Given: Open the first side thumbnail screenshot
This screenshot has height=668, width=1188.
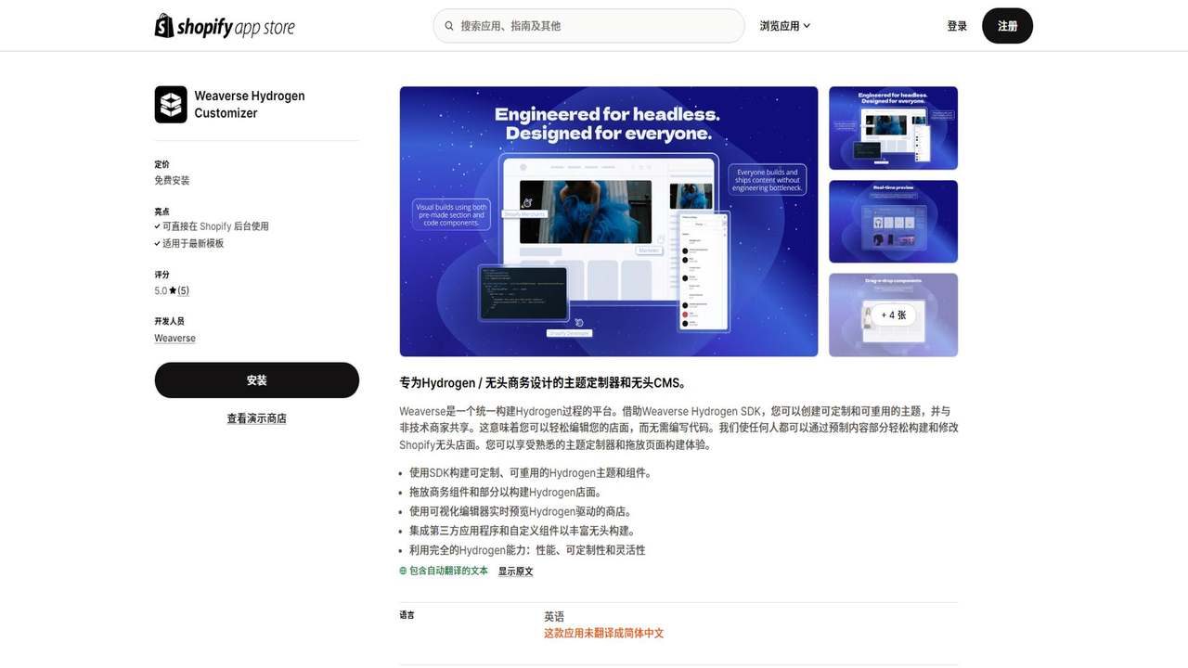Looking at the screenshot, I should 893,128.
